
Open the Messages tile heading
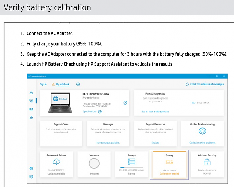click(x=108, y=124)
